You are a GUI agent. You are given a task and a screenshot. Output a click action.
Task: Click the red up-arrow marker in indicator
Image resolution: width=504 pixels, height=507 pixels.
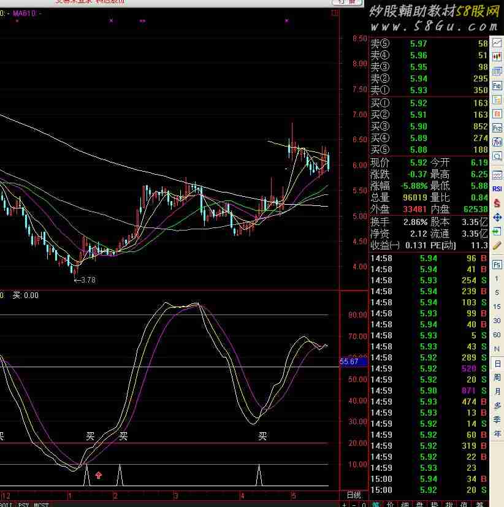[x=99, y=475]
